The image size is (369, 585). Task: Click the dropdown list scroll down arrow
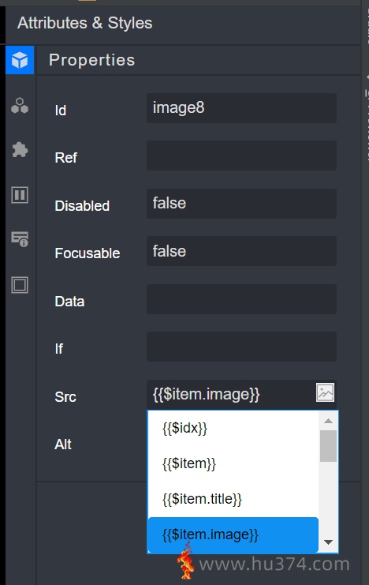click(328, 542)
